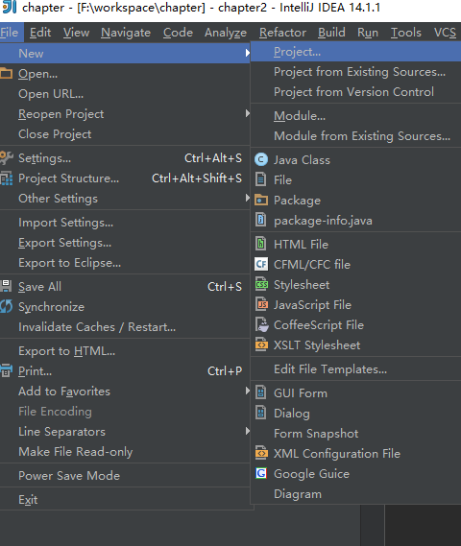This screenshot has width=461, height=546.
Task: Open the Refactor menu
Action: click(282, 33)
